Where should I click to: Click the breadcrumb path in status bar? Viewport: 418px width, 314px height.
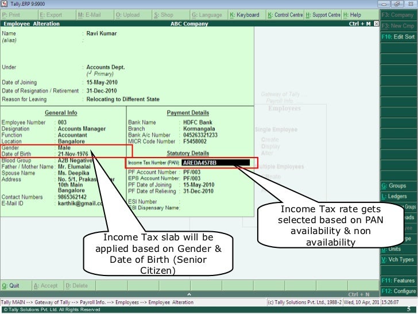(x=97, y=302)
